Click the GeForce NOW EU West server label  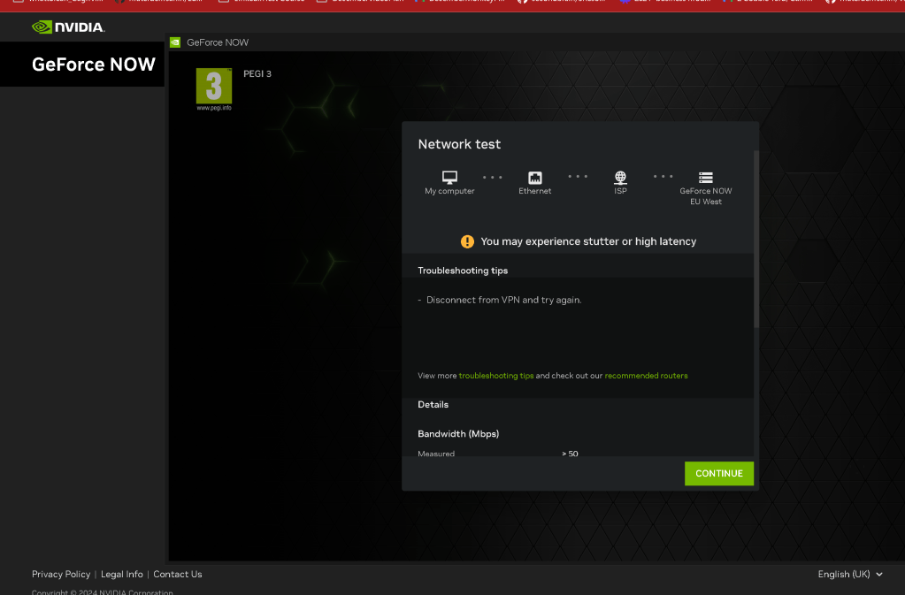(x=705, y=196)
